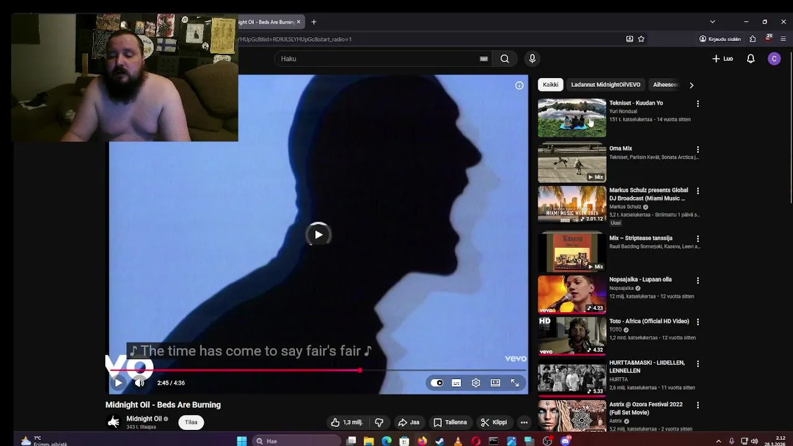This screenshot has height=446, width=793.
Task: Toggle subtitles/closed captions button
Action: [x=457, y=383]
